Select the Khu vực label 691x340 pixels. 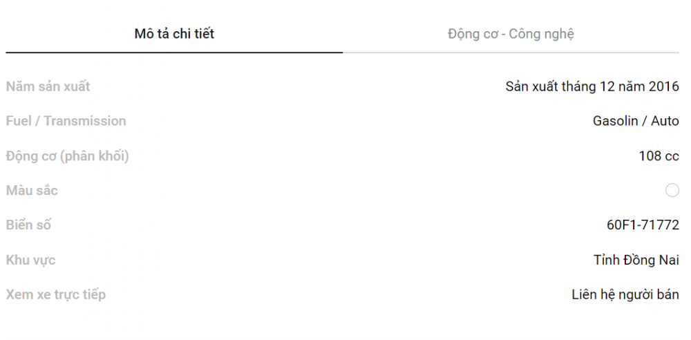click(30, 260)
